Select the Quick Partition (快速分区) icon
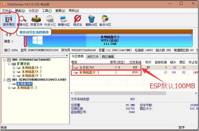The height and width of the screenshot is (131, 199). click(x=50, y=20)
